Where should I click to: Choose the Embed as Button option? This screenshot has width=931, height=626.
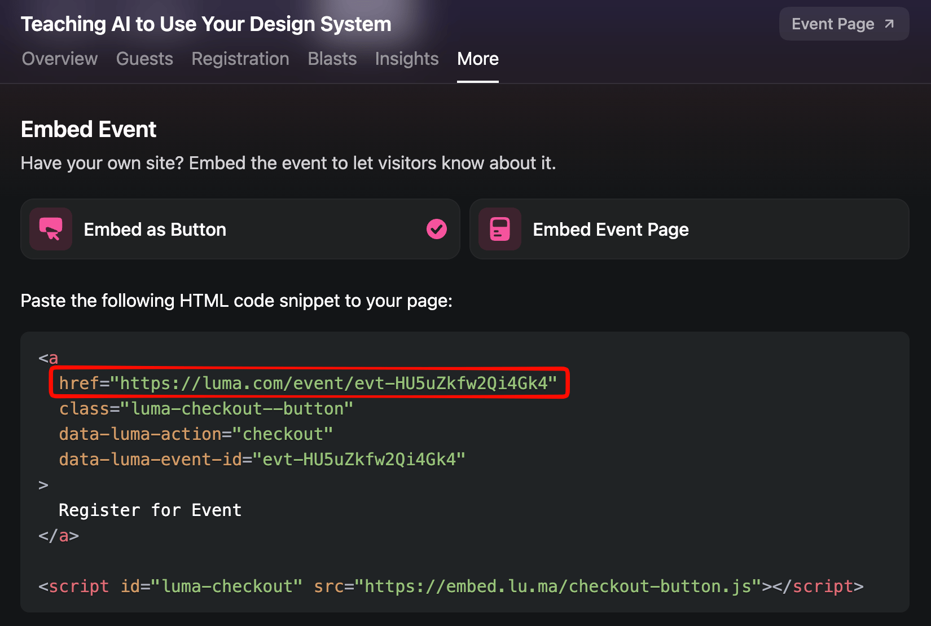tap(240, 229)
